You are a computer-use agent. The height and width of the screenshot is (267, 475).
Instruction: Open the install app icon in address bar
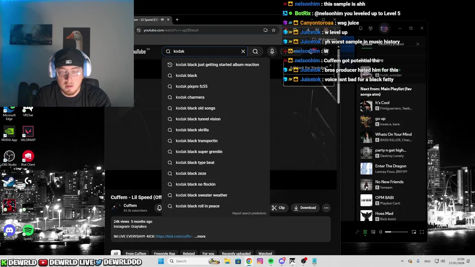265,30
